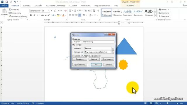Open the ФАЙЛ tab

click(x=4, y=6)
